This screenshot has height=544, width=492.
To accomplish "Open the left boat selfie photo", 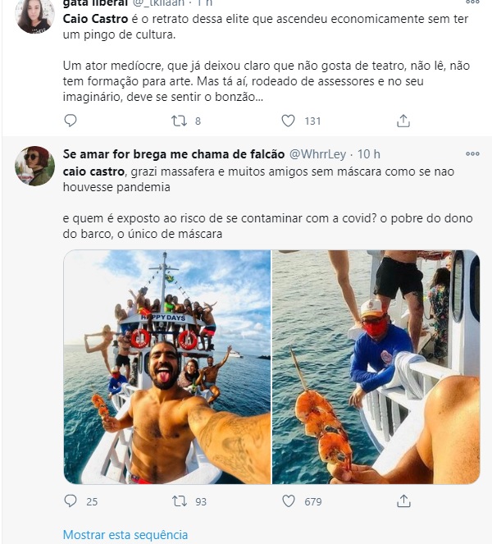I will [167, 367].
